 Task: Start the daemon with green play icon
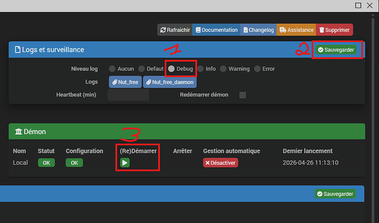click(125, 163)
